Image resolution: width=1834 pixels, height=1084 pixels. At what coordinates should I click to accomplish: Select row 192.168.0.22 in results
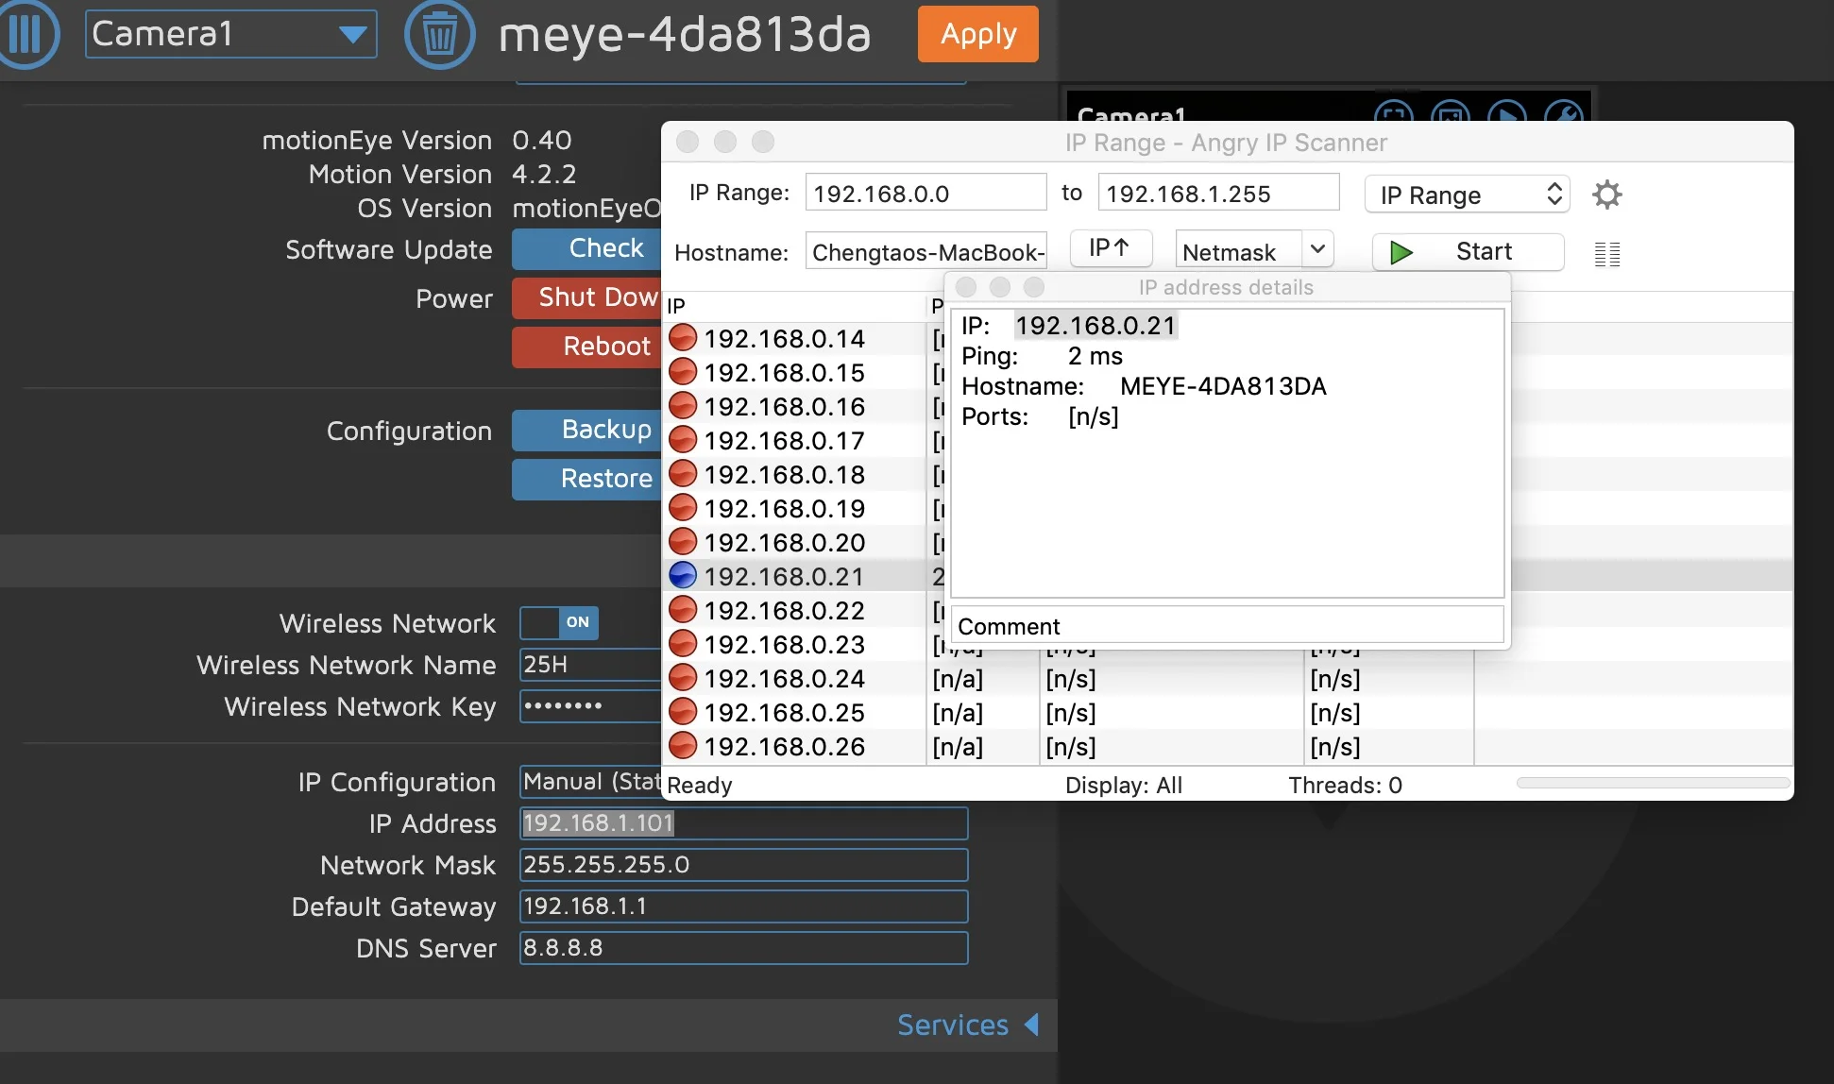(803, 610)
